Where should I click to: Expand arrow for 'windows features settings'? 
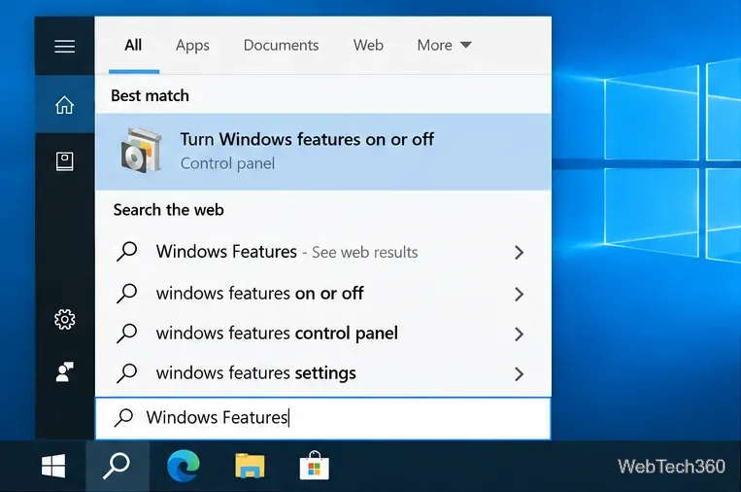tap(519, 374)
